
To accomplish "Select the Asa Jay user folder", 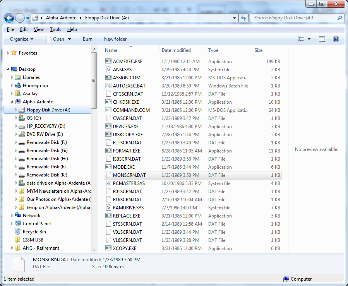I will (30, 93).
